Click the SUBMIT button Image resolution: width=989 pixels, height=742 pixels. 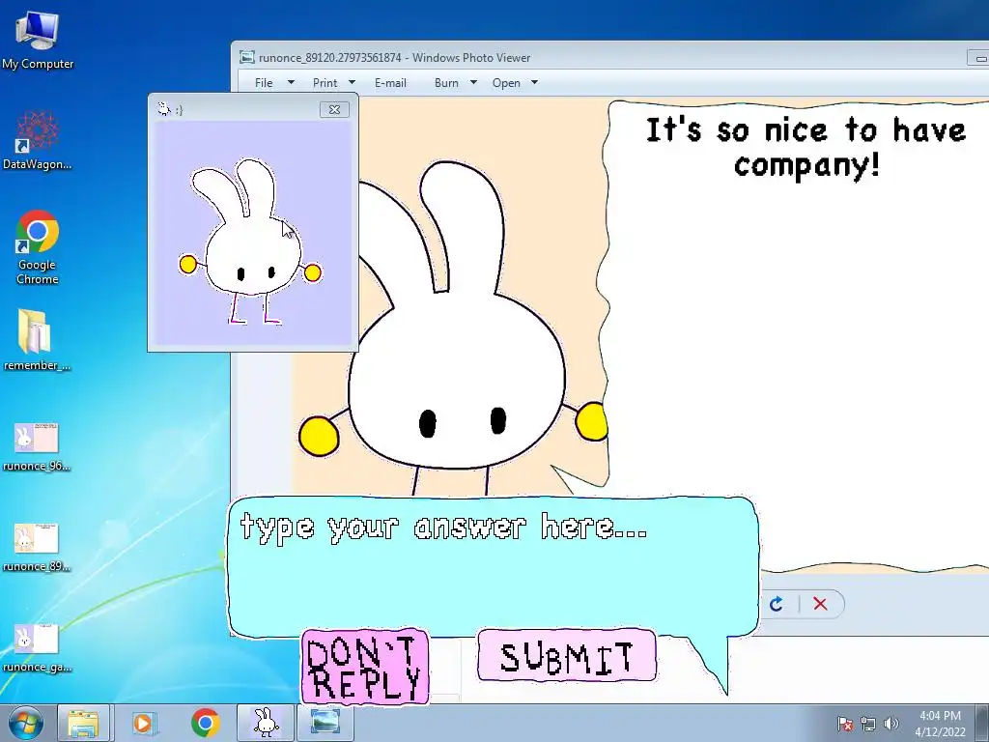pyautogui.click(x=566, y=656)
